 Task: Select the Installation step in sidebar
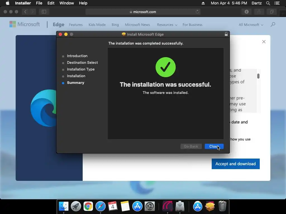tap(76, 76)
